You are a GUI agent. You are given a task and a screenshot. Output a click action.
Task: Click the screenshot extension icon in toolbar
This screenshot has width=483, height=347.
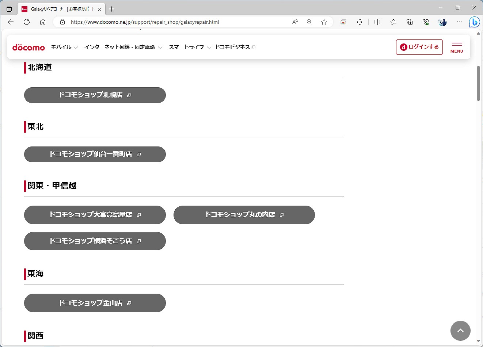[343, 22]
